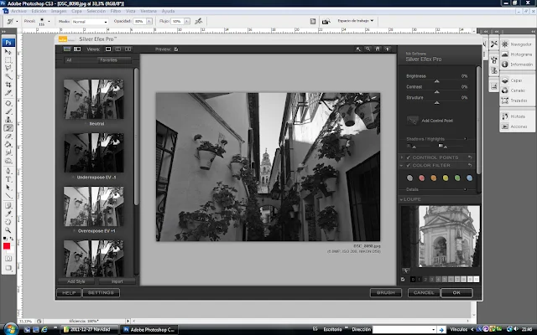Select the Lasso tool
Image resolution: width=537 pixels, height=335 pixels.
tap(8, 69)
